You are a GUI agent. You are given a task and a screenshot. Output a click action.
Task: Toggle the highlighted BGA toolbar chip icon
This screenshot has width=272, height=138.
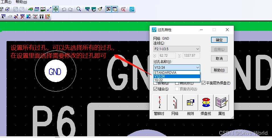[x=56, y=9]
